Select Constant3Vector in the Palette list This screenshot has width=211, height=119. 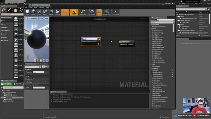tap(157, 74)
